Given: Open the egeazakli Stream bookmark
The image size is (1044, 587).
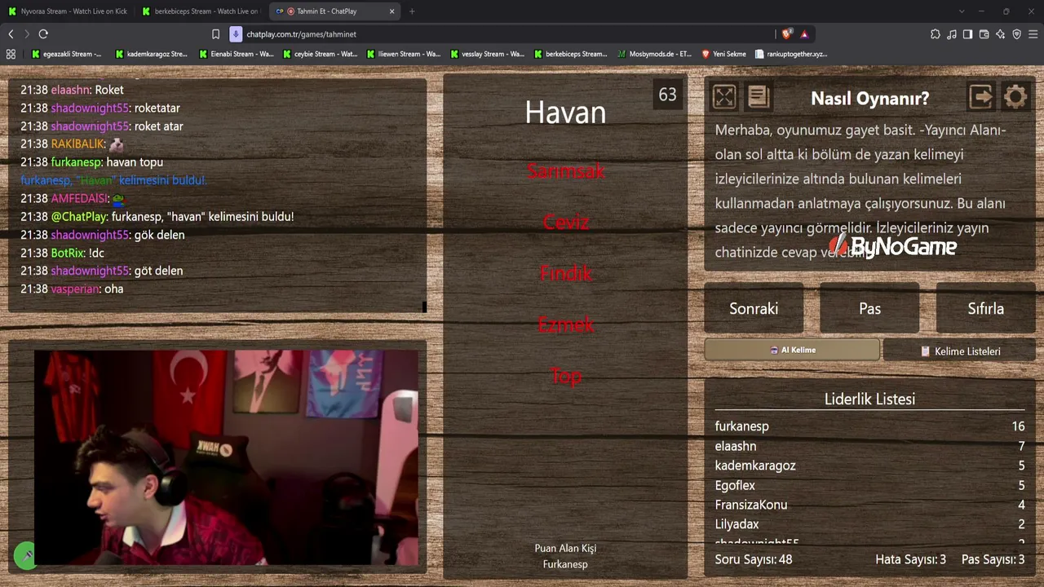Looking at the screenshot, I should (67, 54).
